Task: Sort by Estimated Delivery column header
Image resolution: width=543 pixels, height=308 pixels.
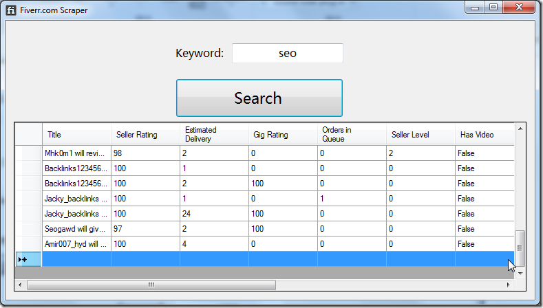Action: (x=214, y=134)
